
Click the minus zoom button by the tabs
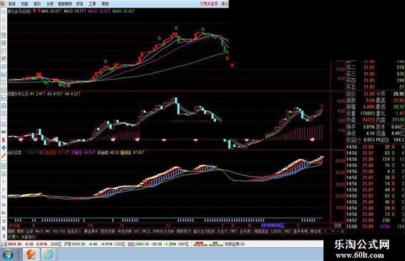(338, 231)
